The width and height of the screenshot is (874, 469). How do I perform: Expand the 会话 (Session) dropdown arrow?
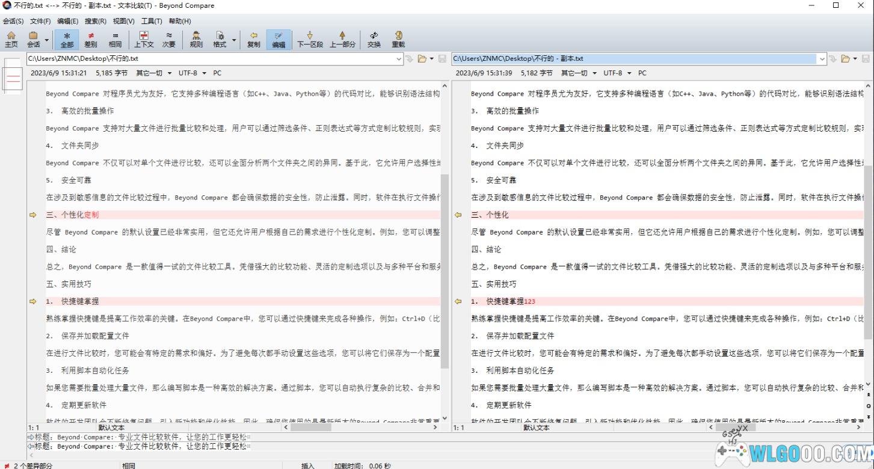point(47,40)
